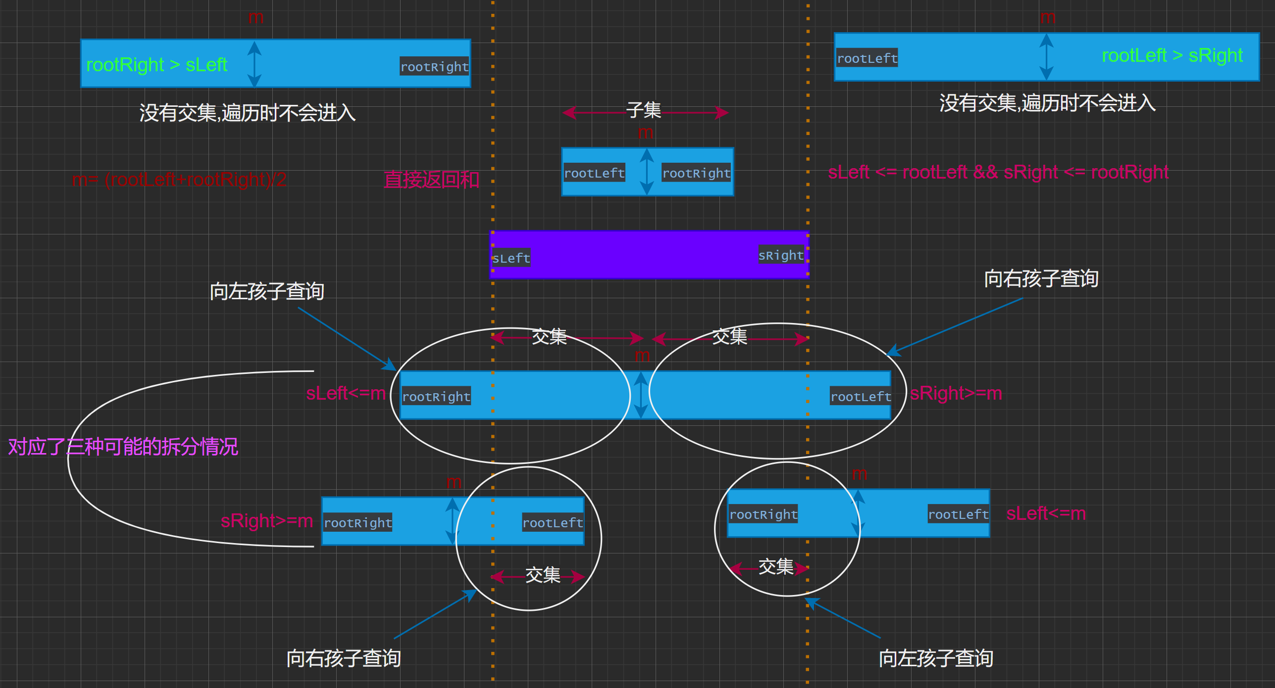Click the sRight label in purple bar
This screenshot has height=688, width=1275.
(x=781, y=255)
